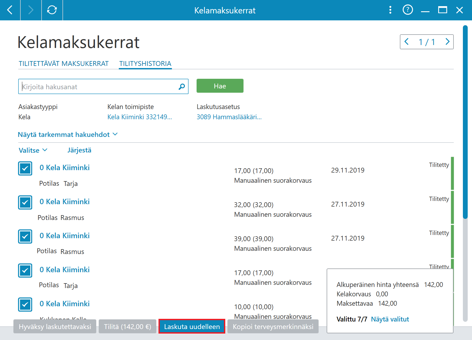Refresh the Kelamaksukerrat view
Screen dimensions: 472x340
pos(52,10)
